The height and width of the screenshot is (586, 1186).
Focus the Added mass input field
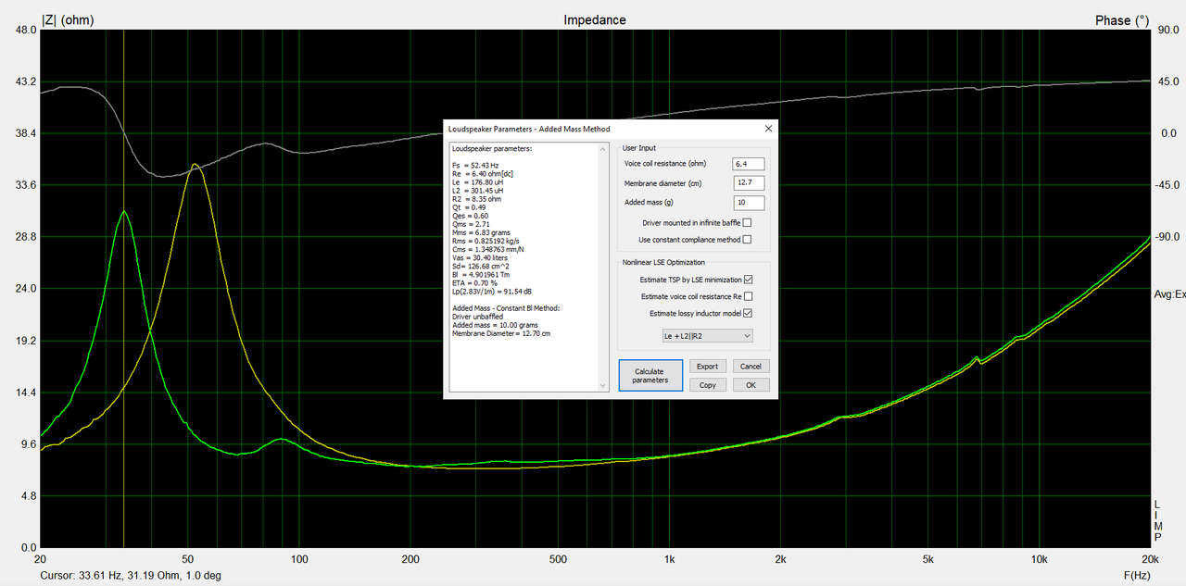[749, 203]
